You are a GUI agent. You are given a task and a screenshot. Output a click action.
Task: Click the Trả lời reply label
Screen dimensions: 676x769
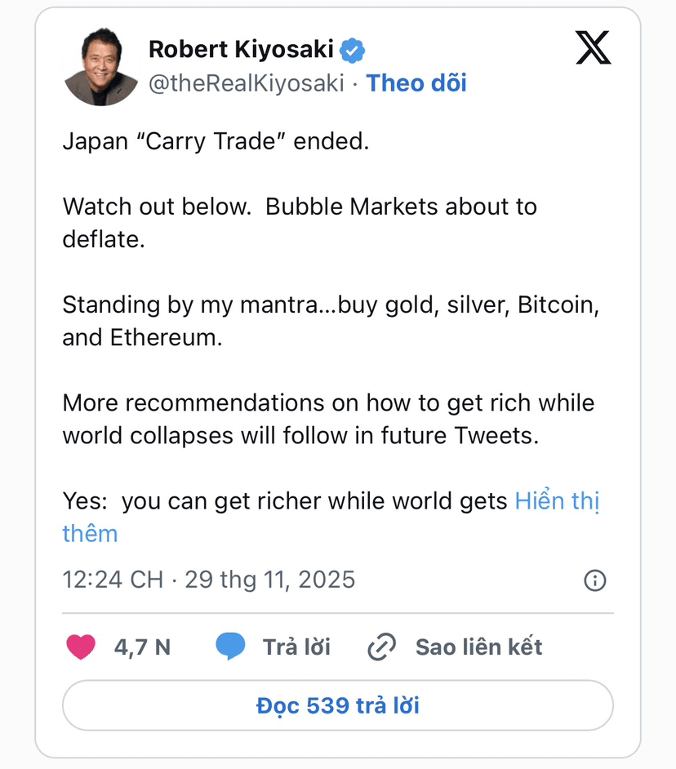pos(296,647)
